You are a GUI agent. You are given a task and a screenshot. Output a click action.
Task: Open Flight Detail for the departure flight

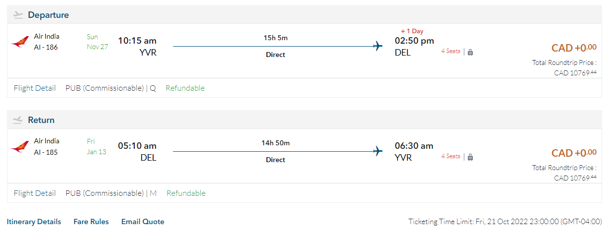(35, 88)
